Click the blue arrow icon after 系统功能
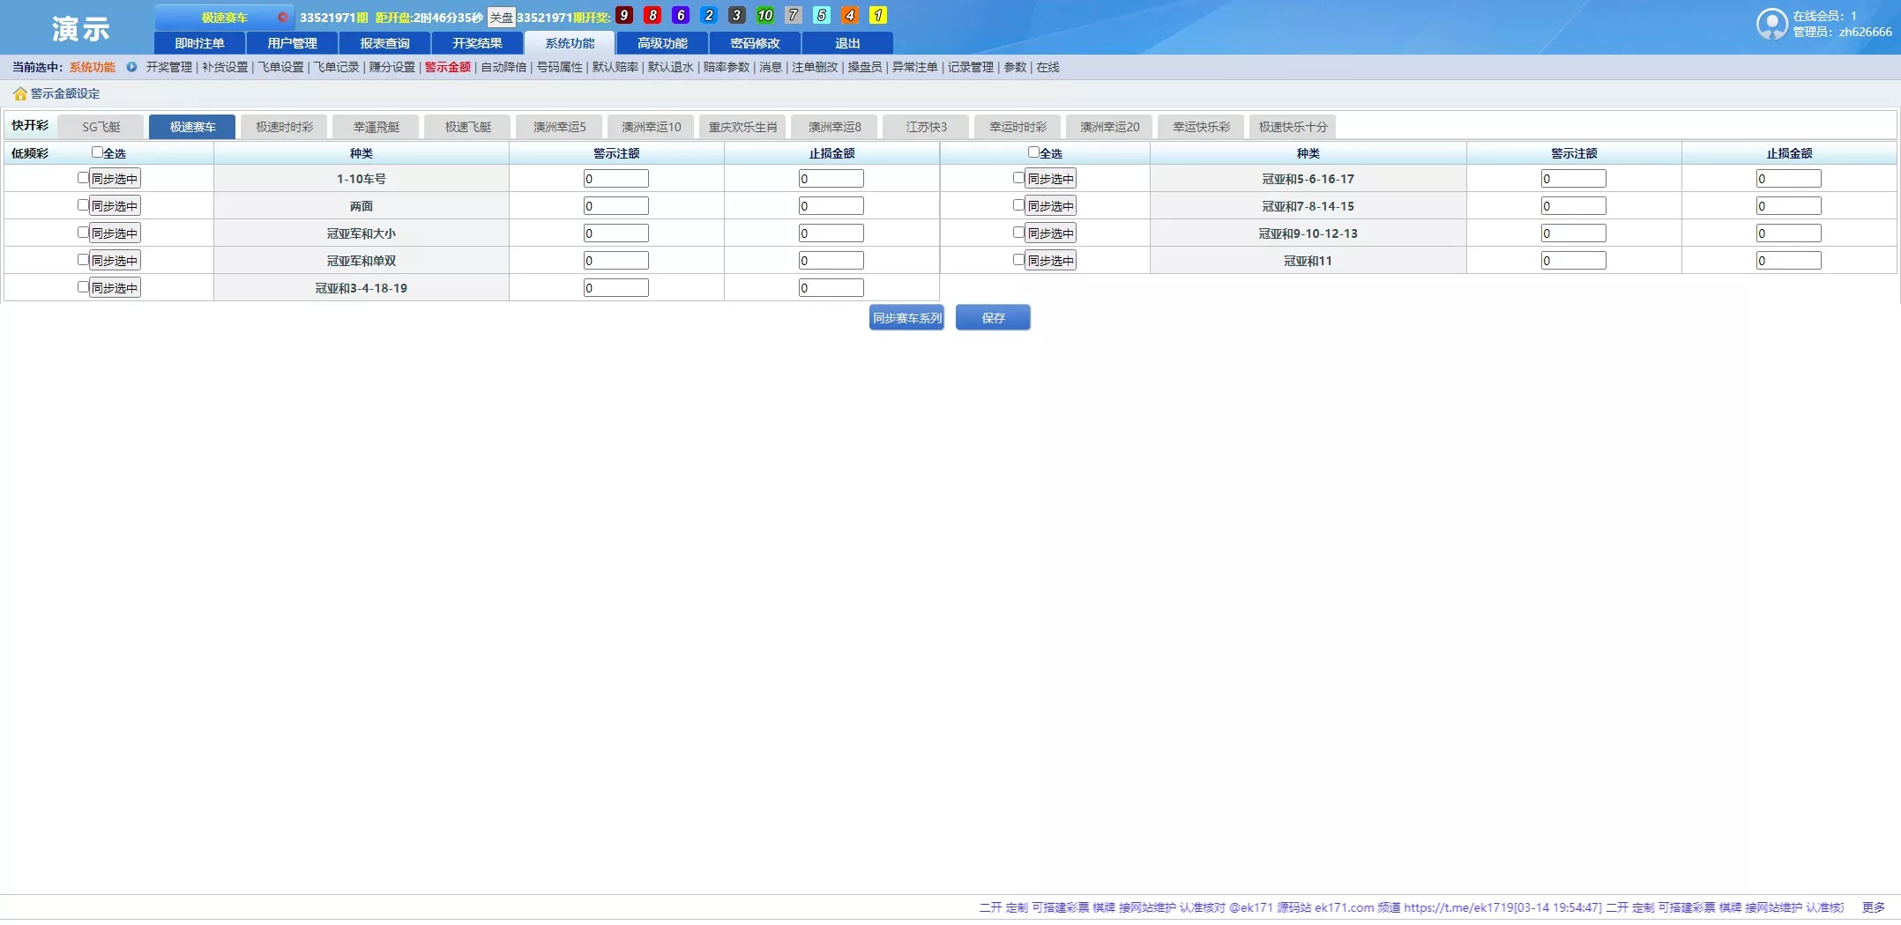 (131, 67)
